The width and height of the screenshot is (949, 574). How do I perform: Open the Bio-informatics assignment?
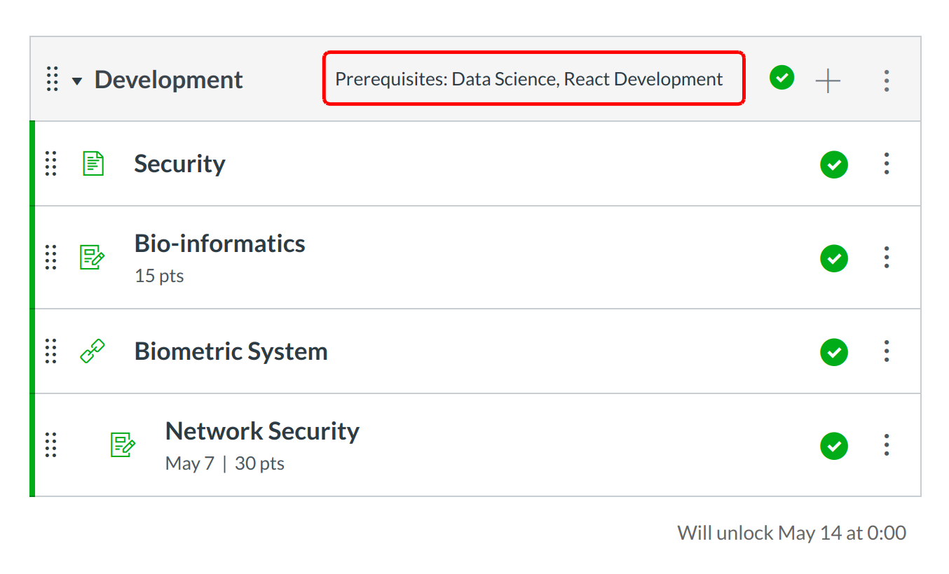click(x=219, y=244)
